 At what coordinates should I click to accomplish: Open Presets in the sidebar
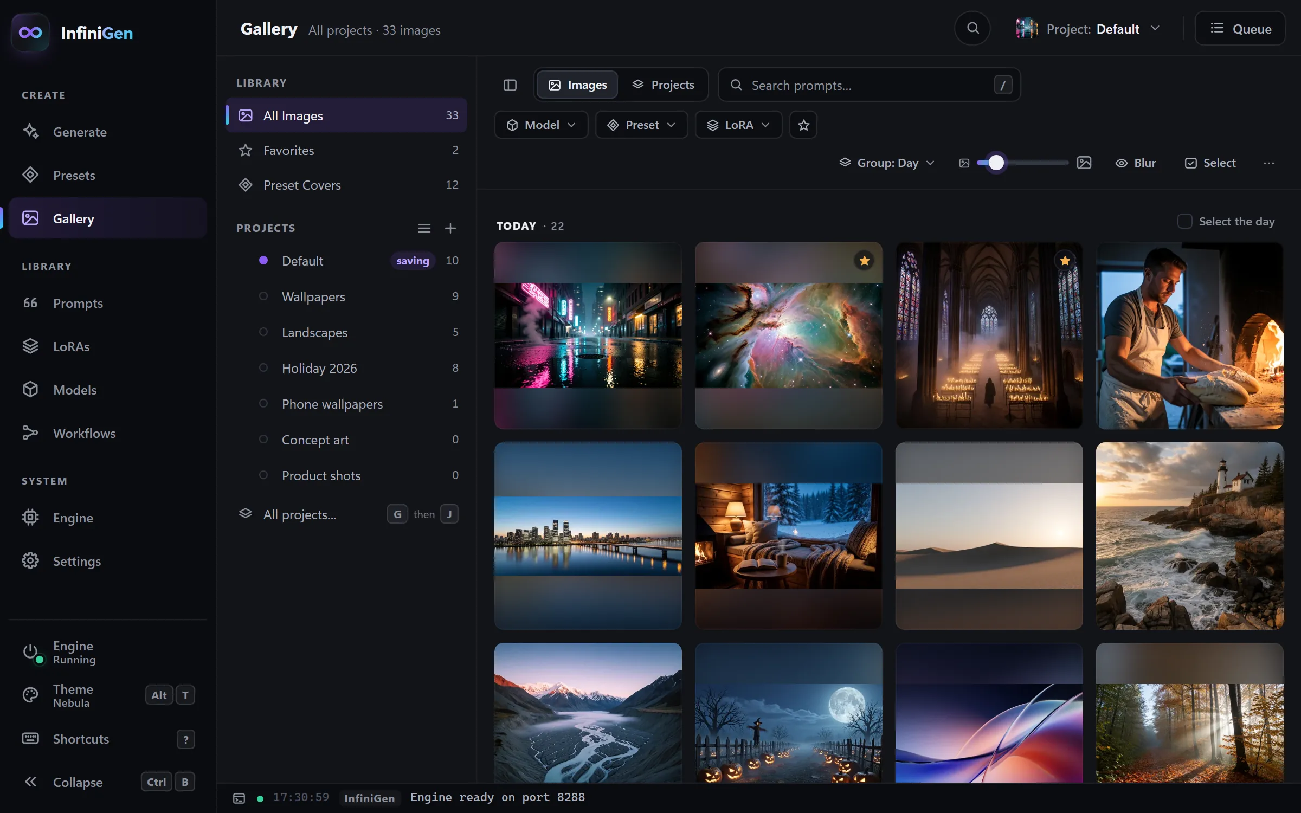tap(108, 175)
